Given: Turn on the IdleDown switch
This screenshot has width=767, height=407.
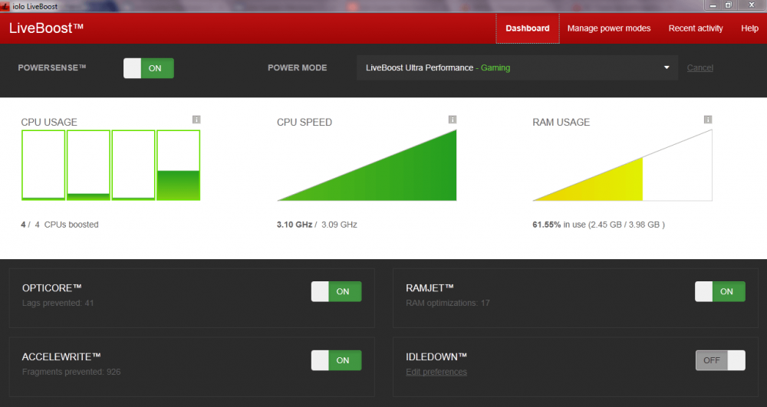Looking at the screenshot, I should pos(720,360).
